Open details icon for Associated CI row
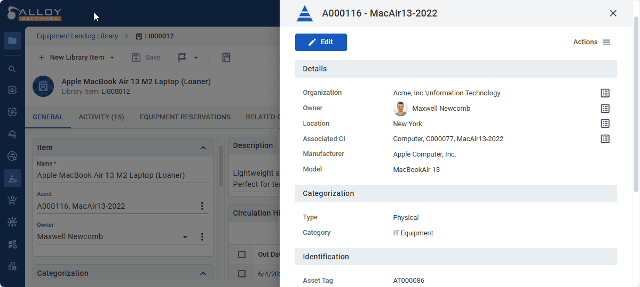Viewport: 640px width, 287px height. 605,139
